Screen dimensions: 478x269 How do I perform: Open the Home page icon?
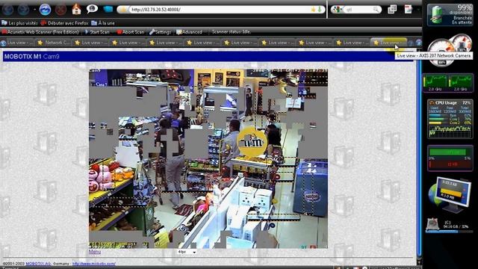click(76, 9)
